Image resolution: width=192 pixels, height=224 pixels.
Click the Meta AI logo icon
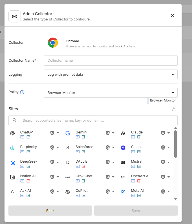[x=123, y=192]
